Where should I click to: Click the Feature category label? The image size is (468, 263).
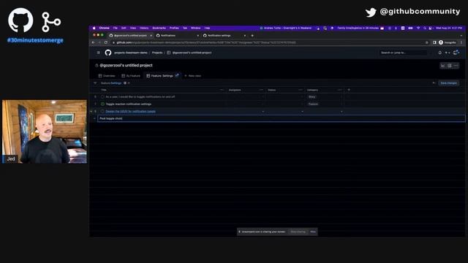313,104
